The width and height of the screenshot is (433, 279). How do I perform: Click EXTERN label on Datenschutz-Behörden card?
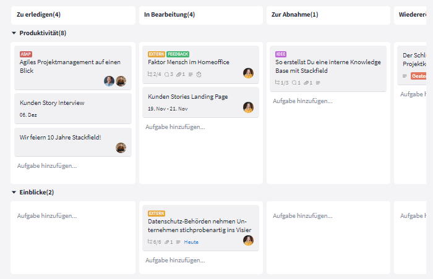click(x=156, y=214)
